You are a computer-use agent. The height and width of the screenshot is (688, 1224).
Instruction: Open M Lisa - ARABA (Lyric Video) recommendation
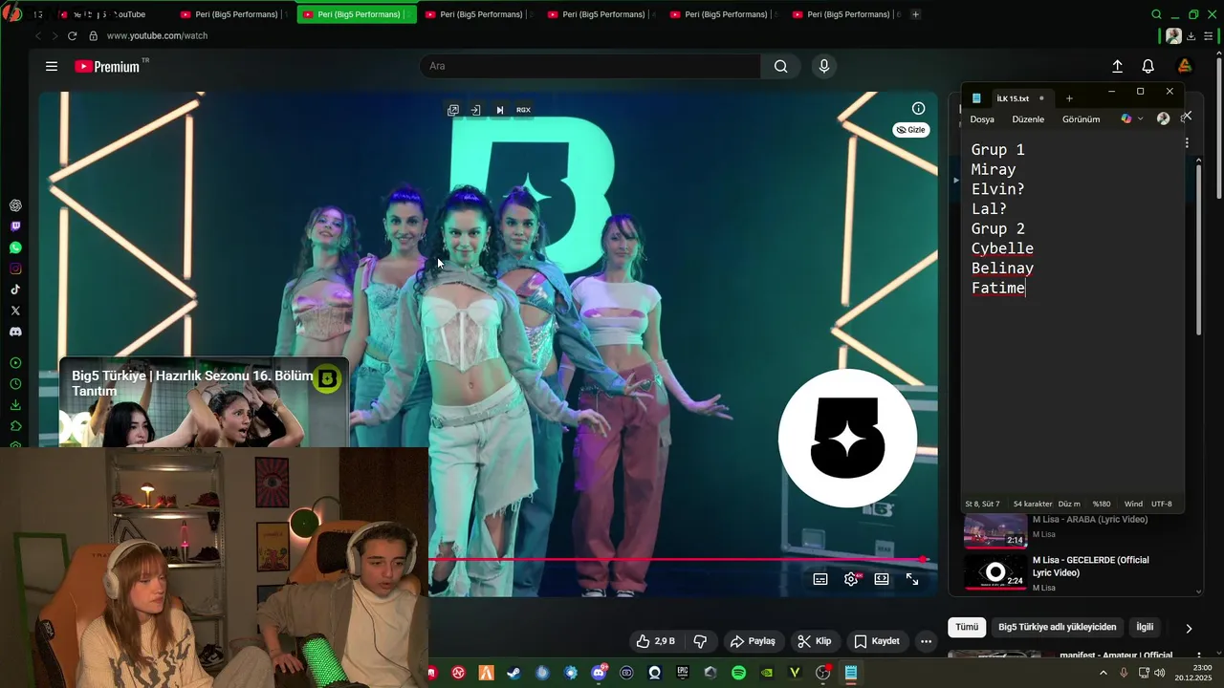point(1090,520)
